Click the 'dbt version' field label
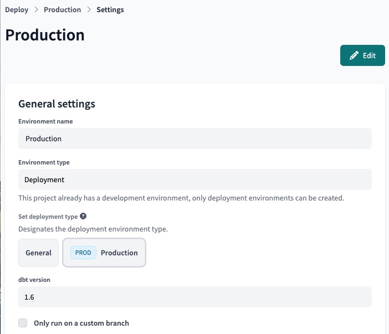The image size is (389, 334). [x=34, y=280]
